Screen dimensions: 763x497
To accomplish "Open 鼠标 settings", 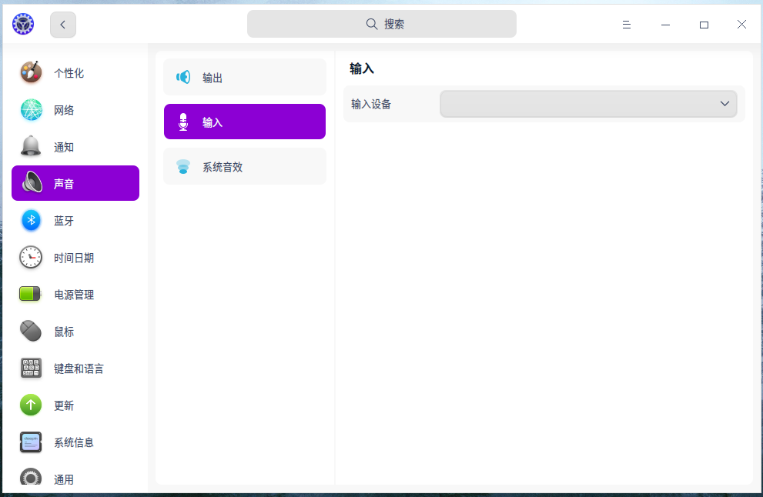I will [75, 331].
